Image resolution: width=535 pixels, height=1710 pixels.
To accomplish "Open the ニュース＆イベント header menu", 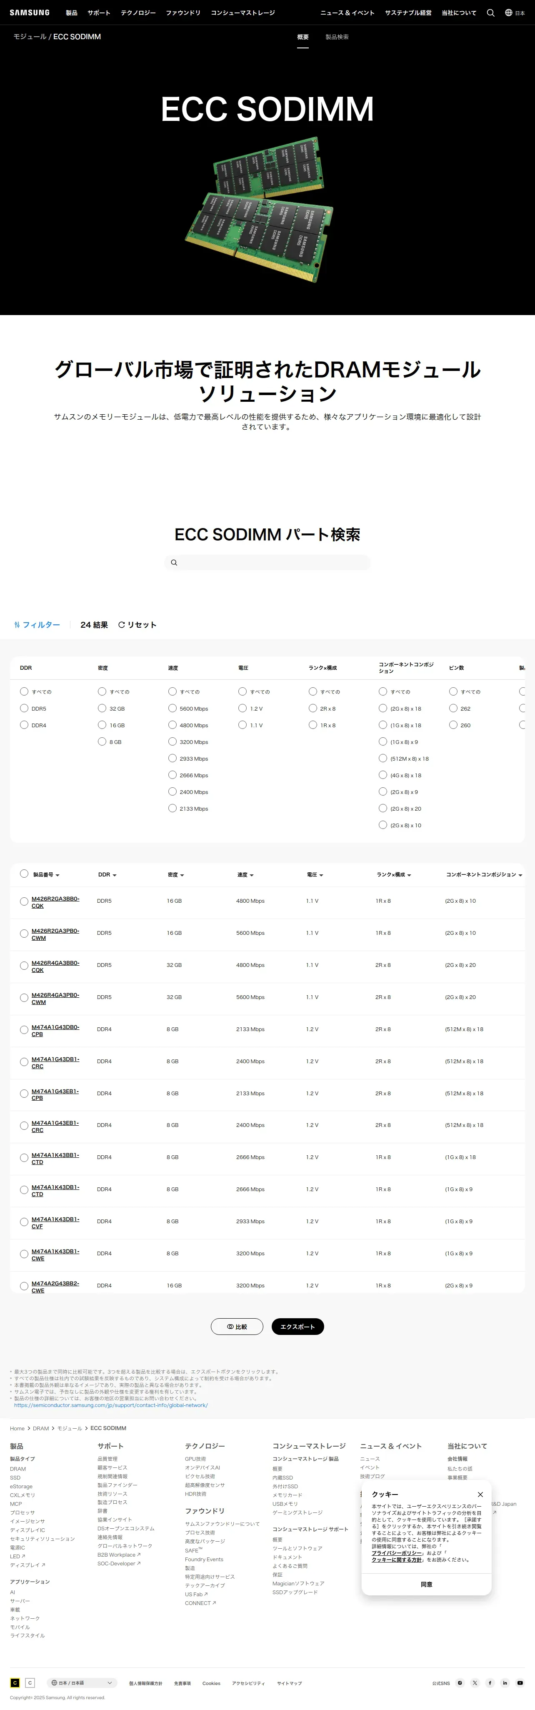I will [x=347, y=13].
